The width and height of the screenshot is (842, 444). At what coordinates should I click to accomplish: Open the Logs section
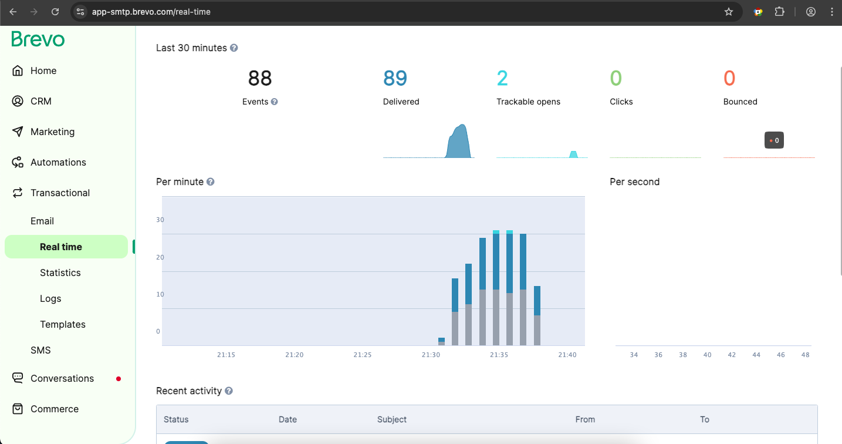[50, 298]
